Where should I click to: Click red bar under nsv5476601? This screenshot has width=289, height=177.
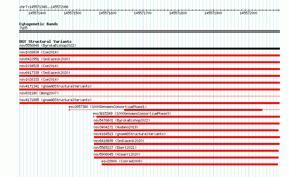coord(187,124)
